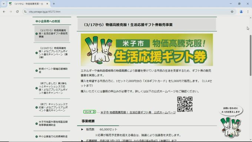This screenshot has width=252, height=142.
Task: Click the site information icon beside URL
Action: coord(25,12)
